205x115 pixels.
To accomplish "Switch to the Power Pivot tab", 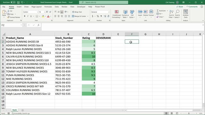I will pos(100,7).
